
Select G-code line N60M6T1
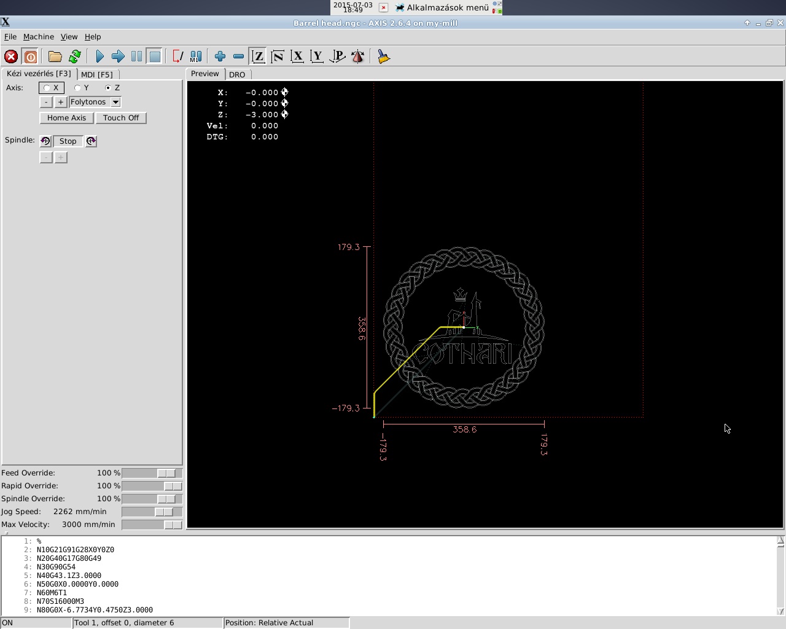click(52, 593)
